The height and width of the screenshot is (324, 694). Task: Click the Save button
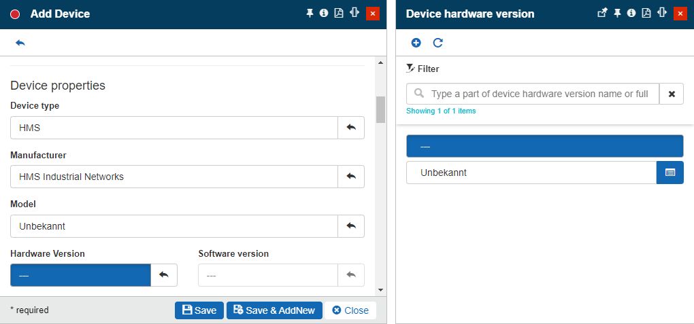point(199,310)
